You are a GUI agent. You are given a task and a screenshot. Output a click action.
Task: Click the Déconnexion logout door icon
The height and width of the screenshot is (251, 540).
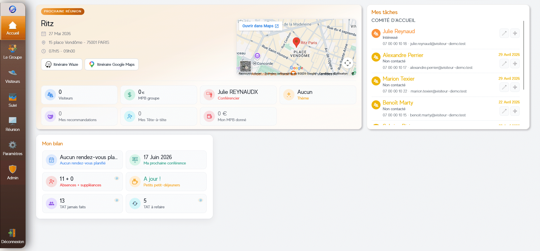tap(13, 233)
